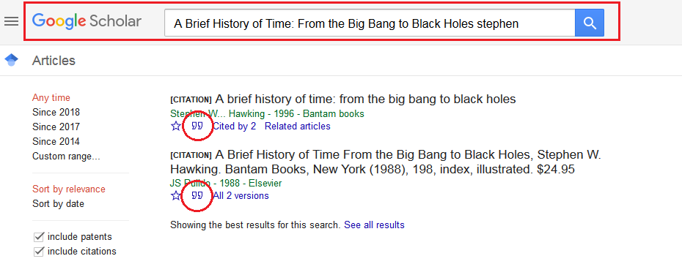Uncheck the include citations checkbox
This screenshot has width=682, height=275.
(39, 251)
